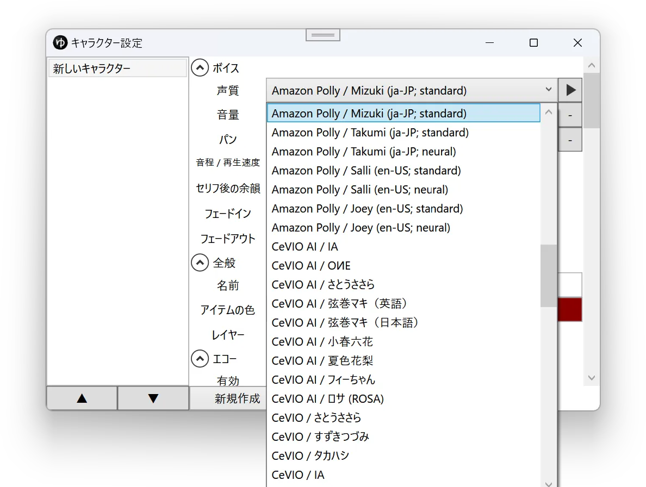Choose Amazon Polly / Mizuki (ja-JP; standard) in list
The image size is (646, 487).
tap(403, 113)
